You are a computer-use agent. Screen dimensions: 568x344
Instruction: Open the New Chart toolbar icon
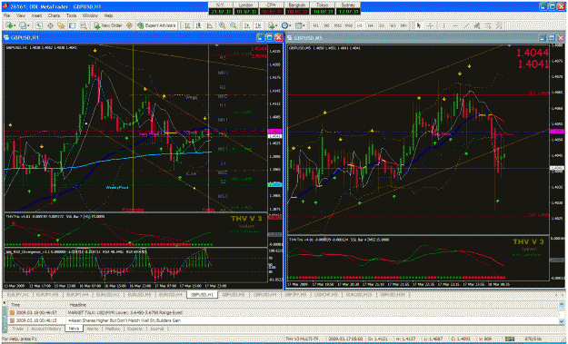pyautogui.click(x=9, y=25)
